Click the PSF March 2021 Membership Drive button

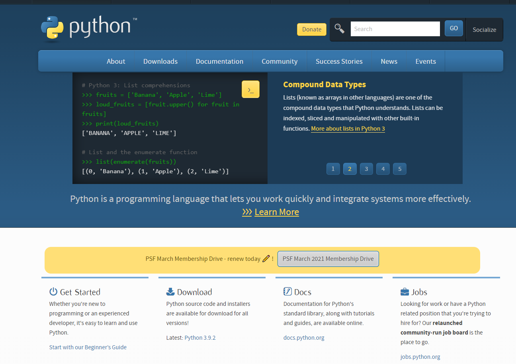click(x=328, y=259)
